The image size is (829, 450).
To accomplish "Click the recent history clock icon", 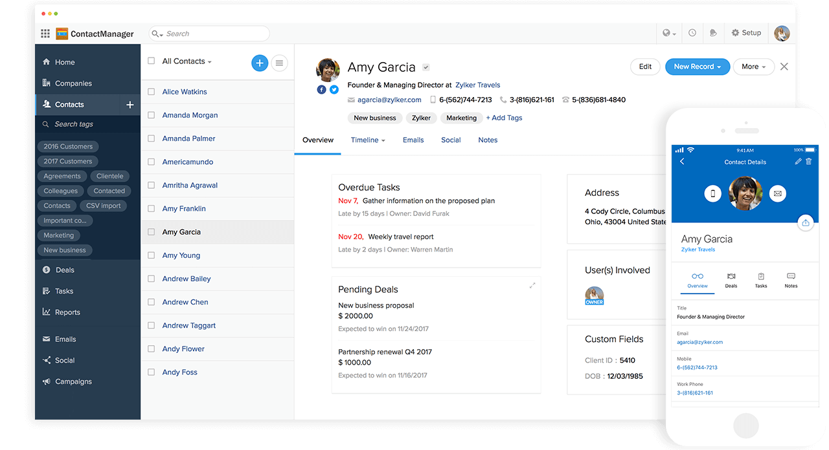I will (x=692, y=33).
